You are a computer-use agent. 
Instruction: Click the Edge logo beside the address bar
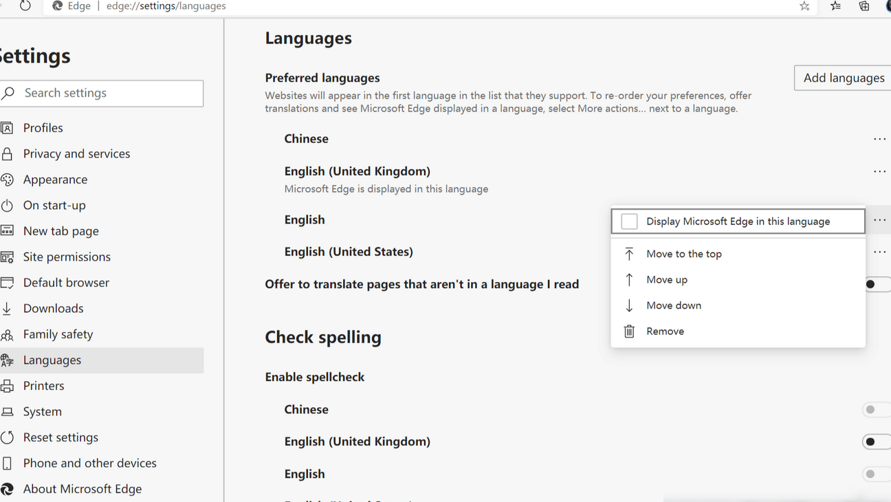[x=58, y=6]
